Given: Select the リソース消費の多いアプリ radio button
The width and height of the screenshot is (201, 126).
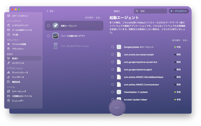Looking at the screenshot, I should pyautogui.click(x=49, y=36).
